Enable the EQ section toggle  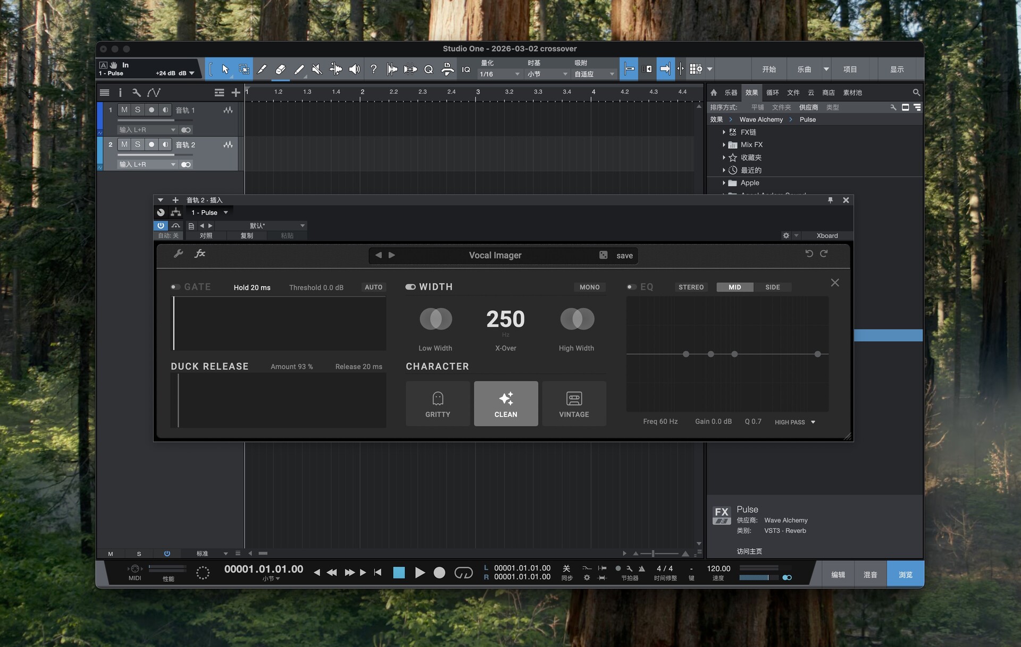[631, 287]
